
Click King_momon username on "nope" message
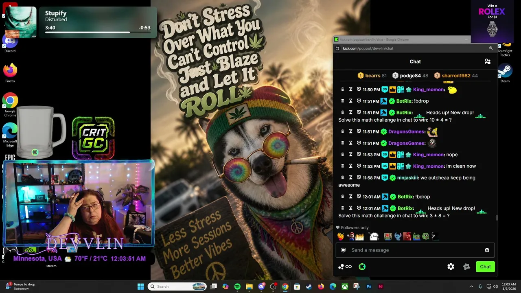click(x=428, y=155)
